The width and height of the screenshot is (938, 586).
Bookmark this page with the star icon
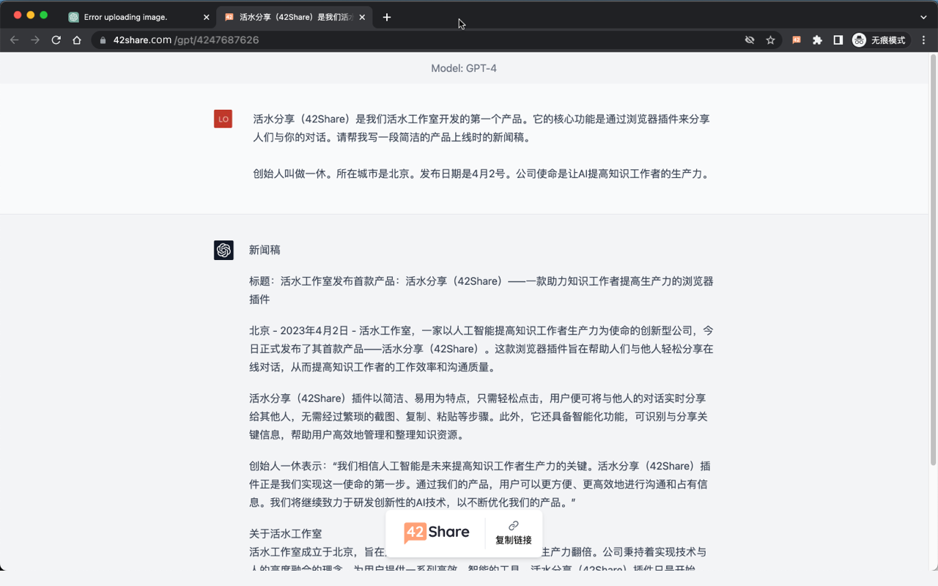click(770, 40)
